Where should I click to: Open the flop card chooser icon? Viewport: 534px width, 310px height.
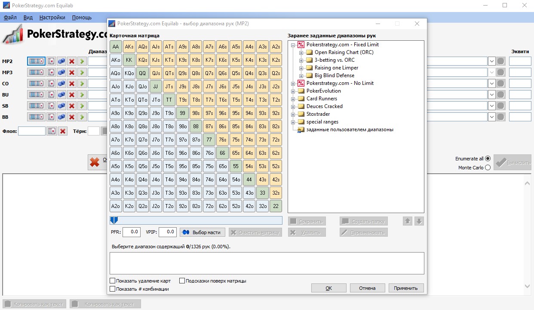[x=52, y=131]
